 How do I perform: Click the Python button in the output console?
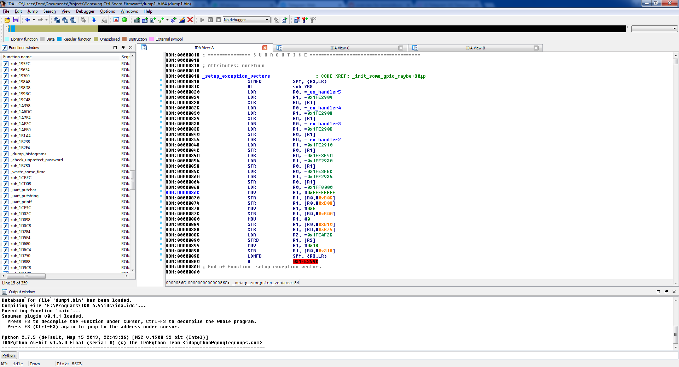point(9,355)
